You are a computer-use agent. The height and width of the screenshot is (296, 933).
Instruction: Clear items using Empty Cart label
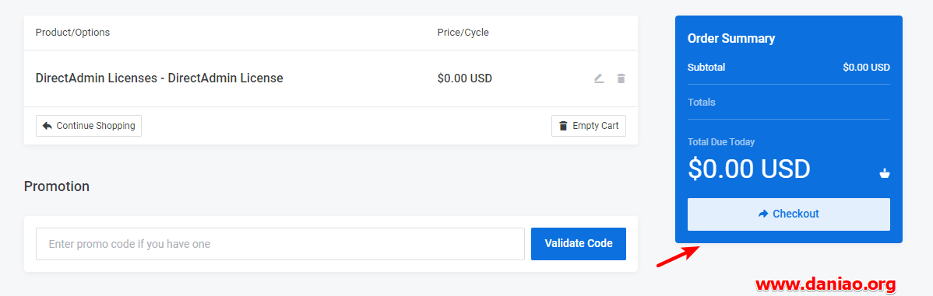(x=596, y=126)
